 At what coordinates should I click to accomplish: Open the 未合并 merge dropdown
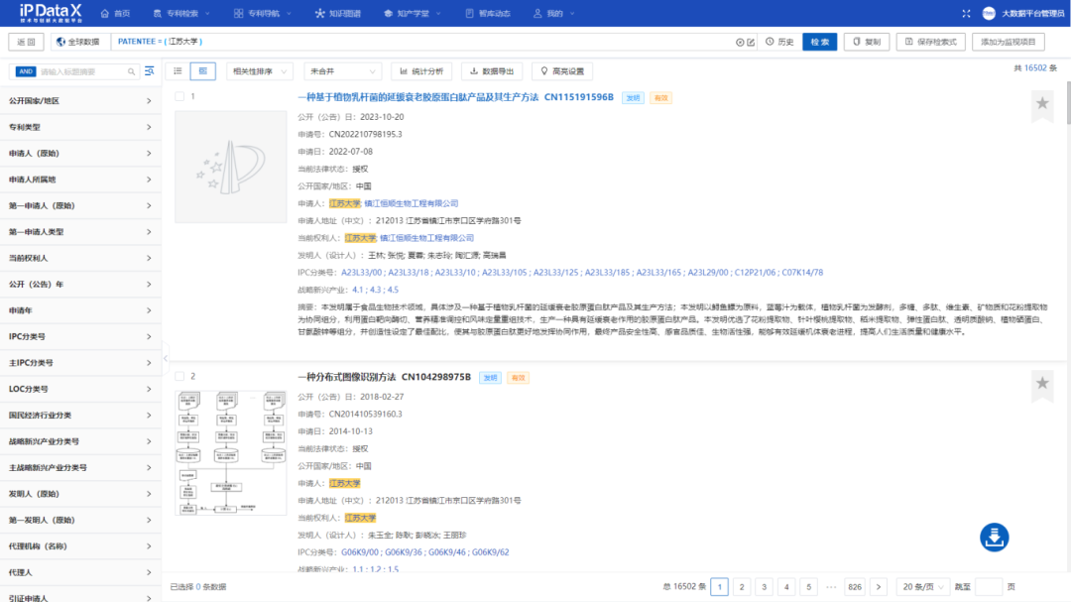pyautogui.click(x=341, y=71)
